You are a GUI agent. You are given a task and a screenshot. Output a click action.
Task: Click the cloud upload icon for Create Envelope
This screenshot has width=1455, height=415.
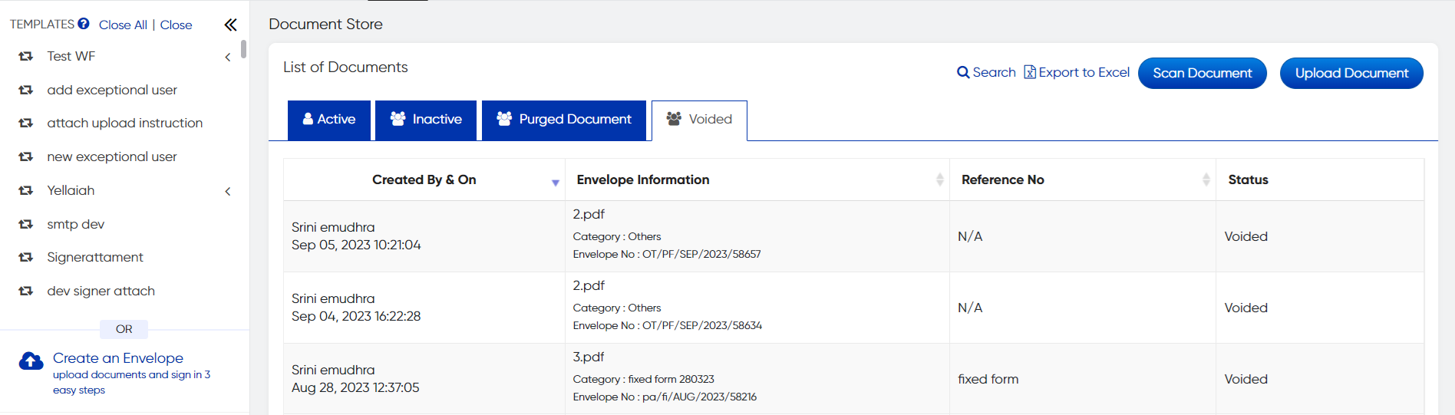[x=31, y=361]
